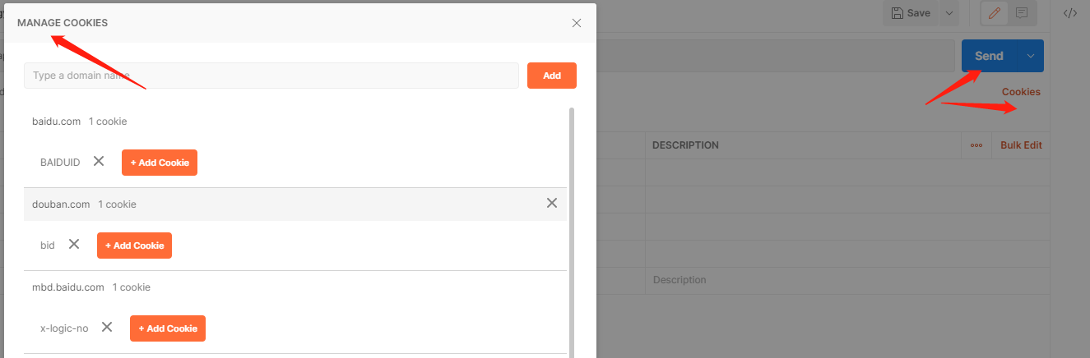The width and height of the screenshot is (1090, 358).
Task: Delete the bid cookie
Action: point(74,245)
